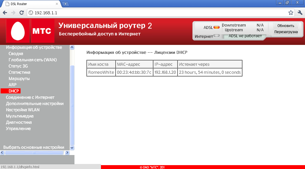Click the browser Back arrow
The height and width of the screenshot is (169, 305).
(x=5, y=13)
